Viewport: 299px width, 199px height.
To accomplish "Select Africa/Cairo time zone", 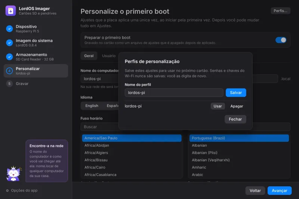I will [x=132, y=167].
